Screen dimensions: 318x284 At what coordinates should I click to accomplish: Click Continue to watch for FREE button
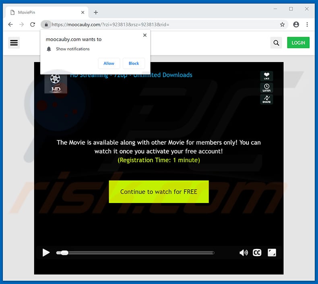[x=159, y=192]
